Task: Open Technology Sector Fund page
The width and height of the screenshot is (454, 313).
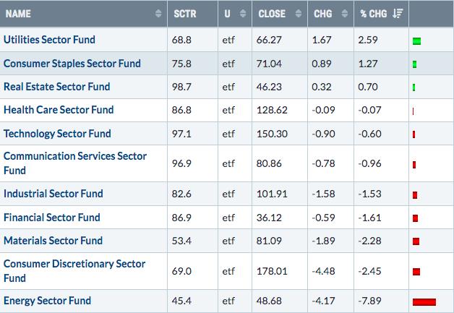Action: 57,134
